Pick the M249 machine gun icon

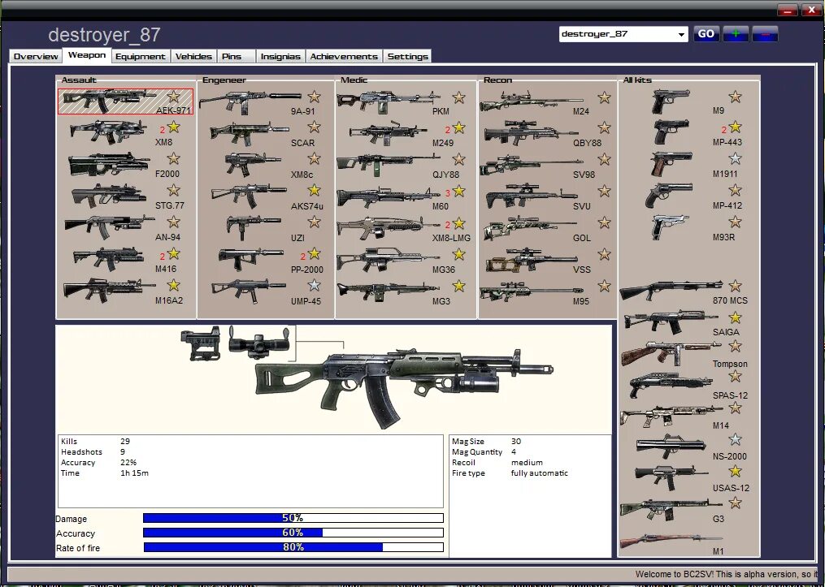coord(389,133)
